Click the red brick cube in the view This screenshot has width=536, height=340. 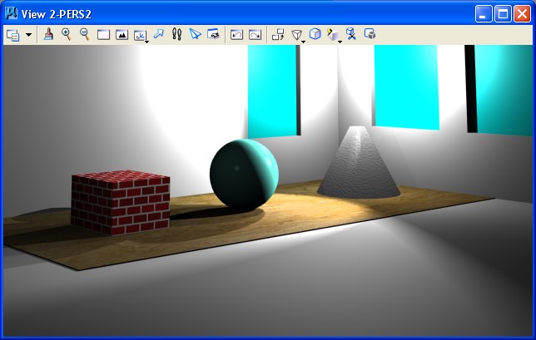121,202
